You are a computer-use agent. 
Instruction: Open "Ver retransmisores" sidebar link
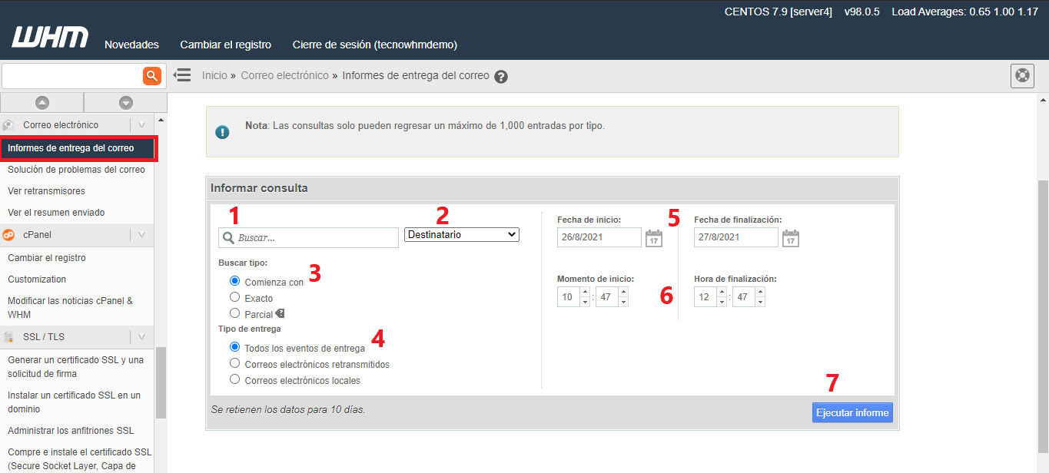[46, 190]
